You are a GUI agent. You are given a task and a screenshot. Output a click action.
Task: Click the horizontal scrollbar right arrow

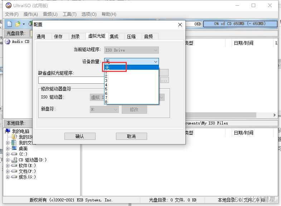click(x=274, y=115)
